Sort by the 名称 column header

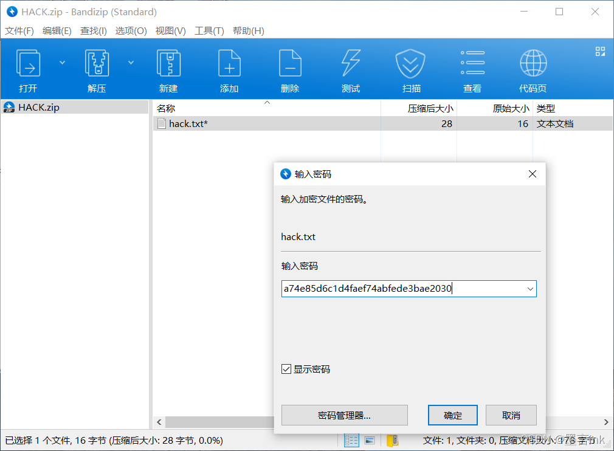tap(266, 108)
